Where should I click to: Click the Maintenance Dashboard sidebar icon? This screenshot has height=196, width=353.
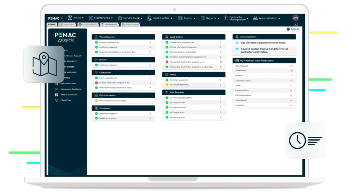56,89
